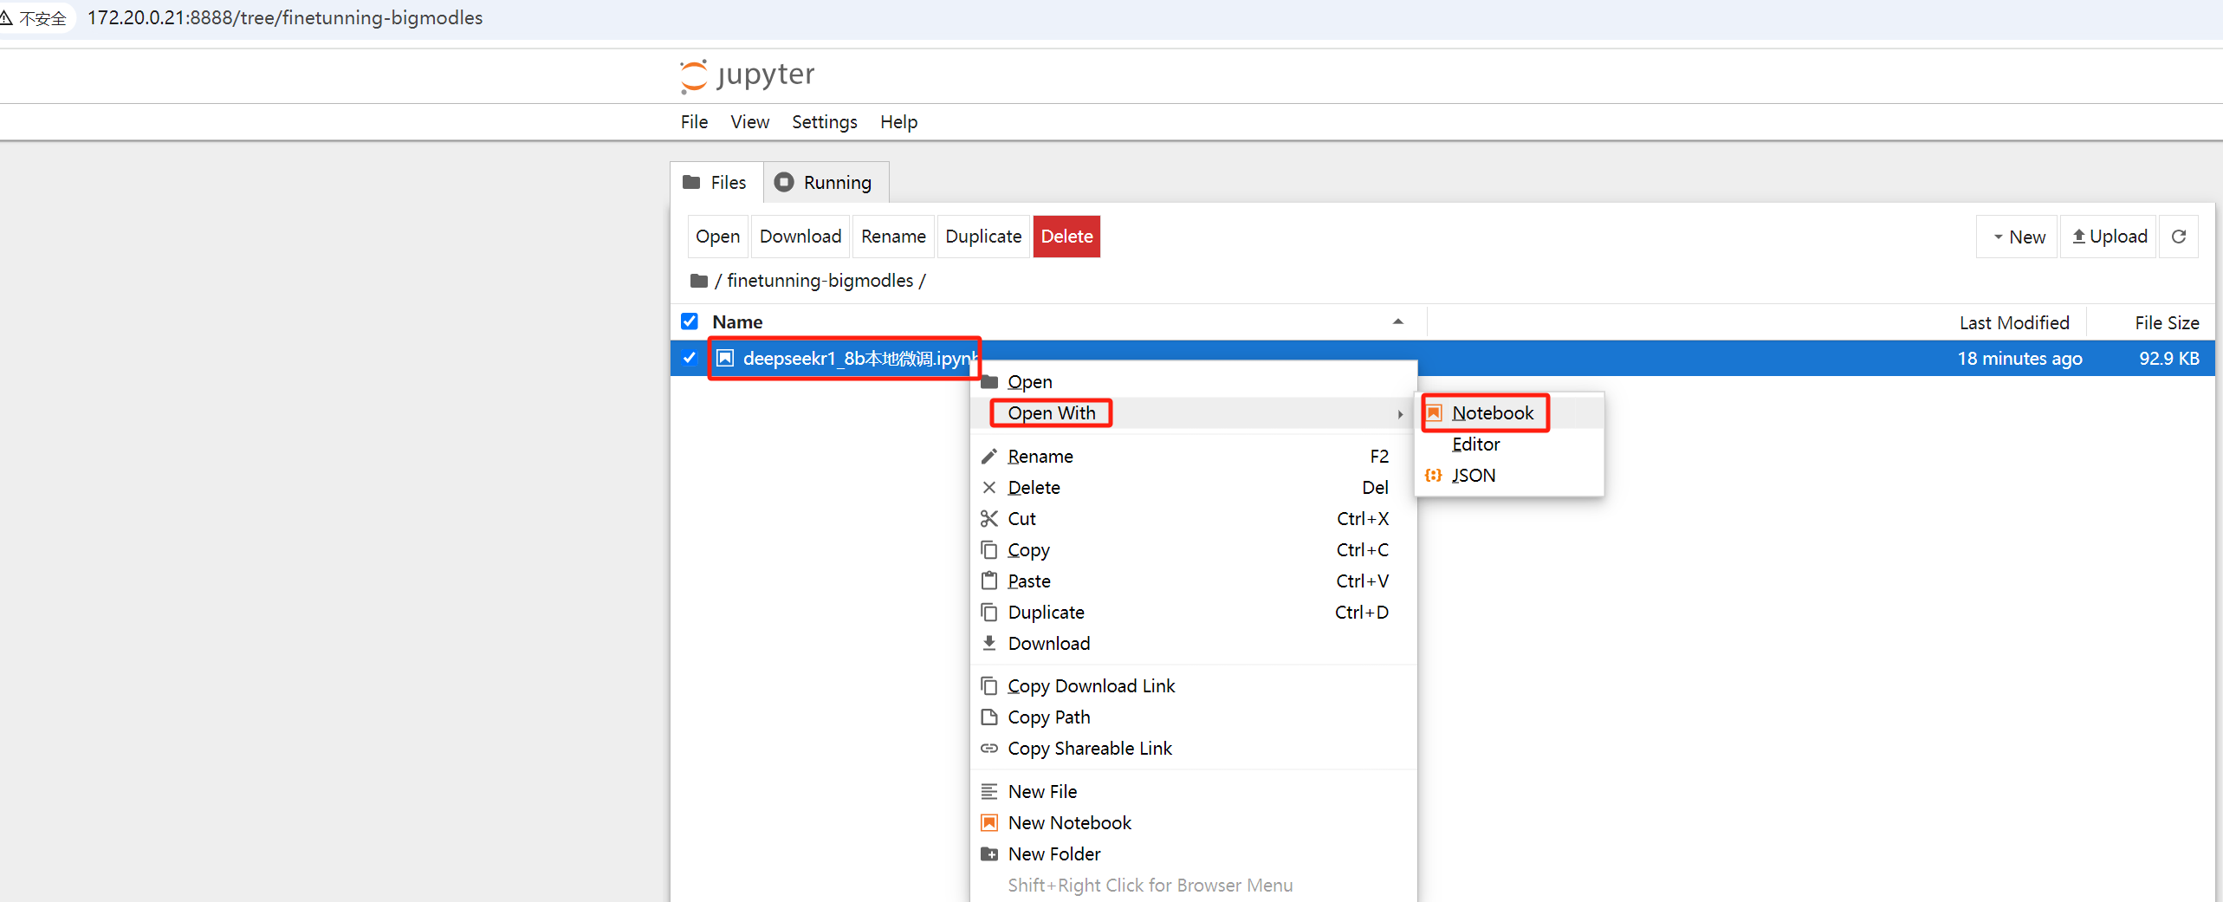Screen dimensions: 2223x902
Task: Click orange braces icon beside JSON
Action: pos(1434,476)
